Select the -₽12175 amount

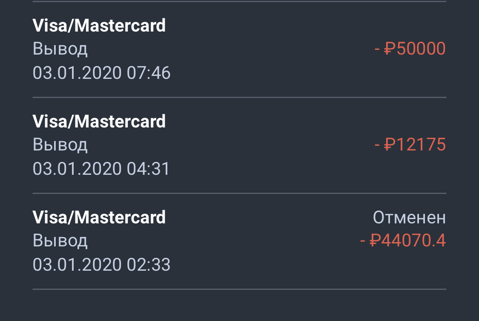(410, 145)
